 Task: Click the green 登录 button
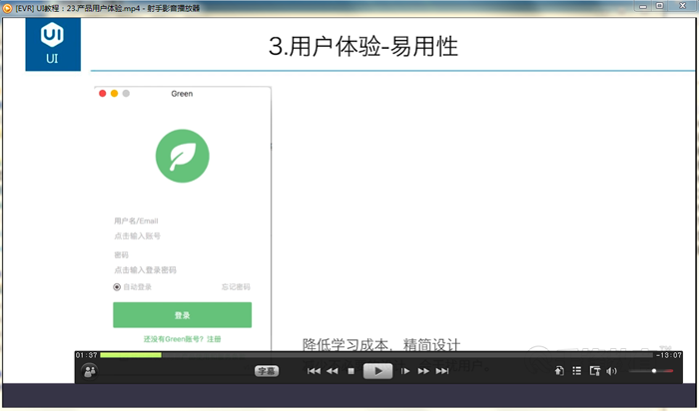182,315
